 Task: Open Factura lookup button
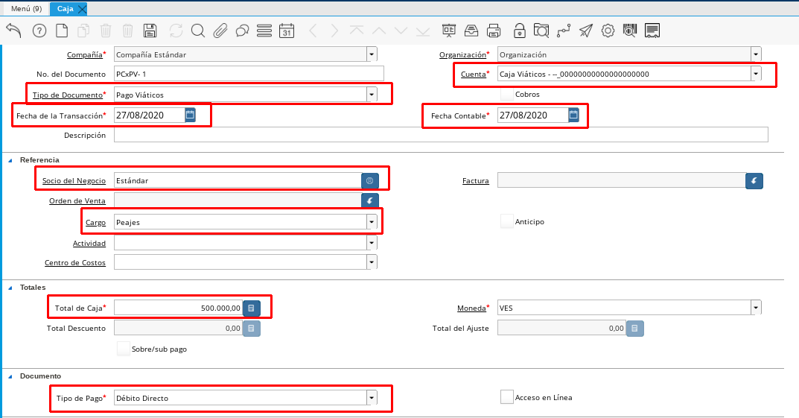(x=754, y=180)
